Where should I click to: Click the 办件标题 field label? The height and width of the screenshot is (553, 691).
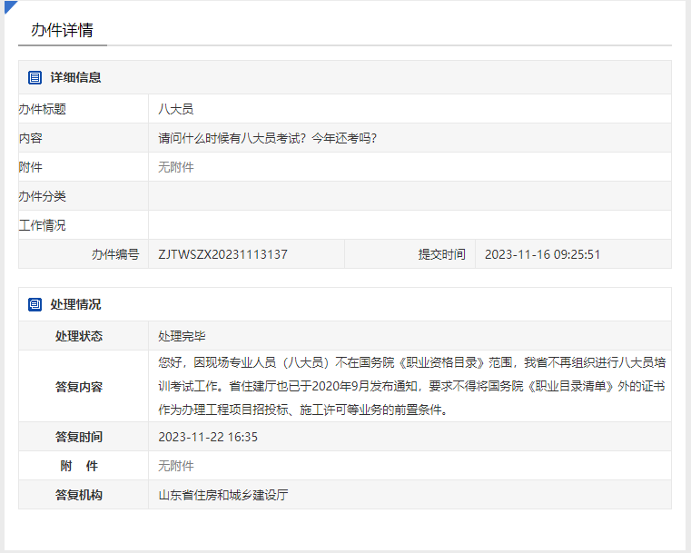[43, 109]
